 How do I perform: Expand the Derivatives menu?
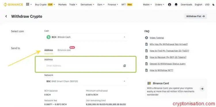pos(87,5)
